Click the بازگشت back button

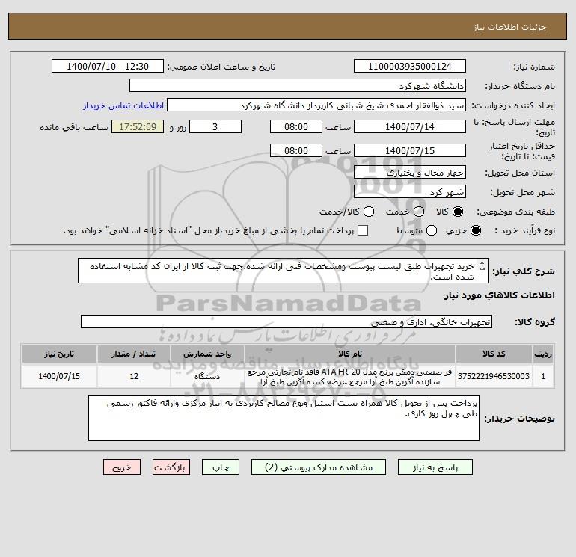point(171,467)
